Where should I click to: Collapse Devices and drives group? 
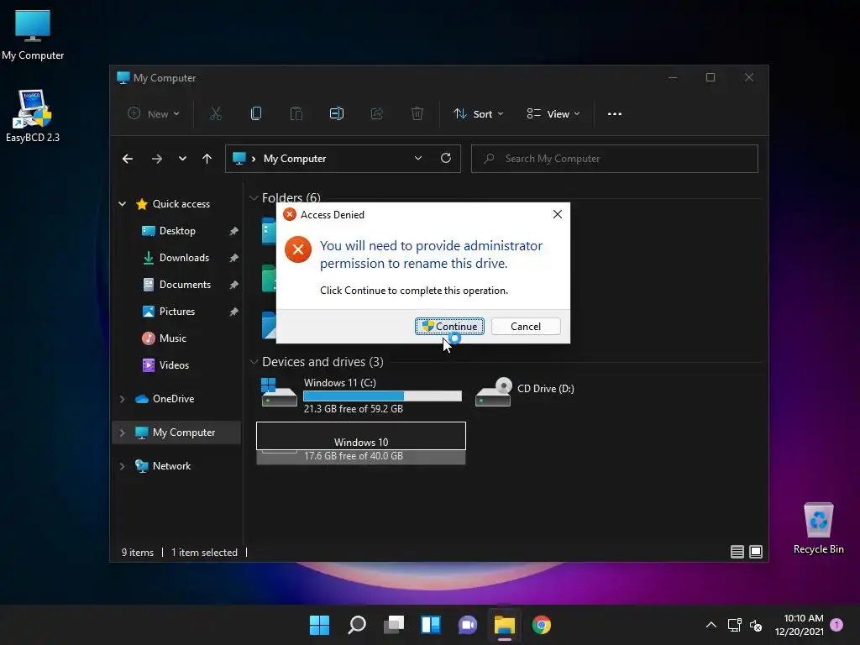(x=254, y=361)
